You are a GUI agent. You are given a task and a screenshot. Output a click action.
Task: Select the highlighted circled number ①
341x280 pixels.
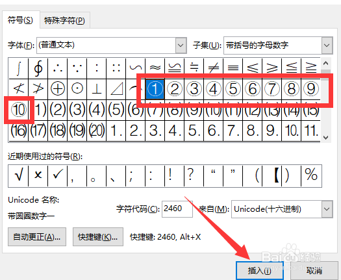[x=155, y=89]
